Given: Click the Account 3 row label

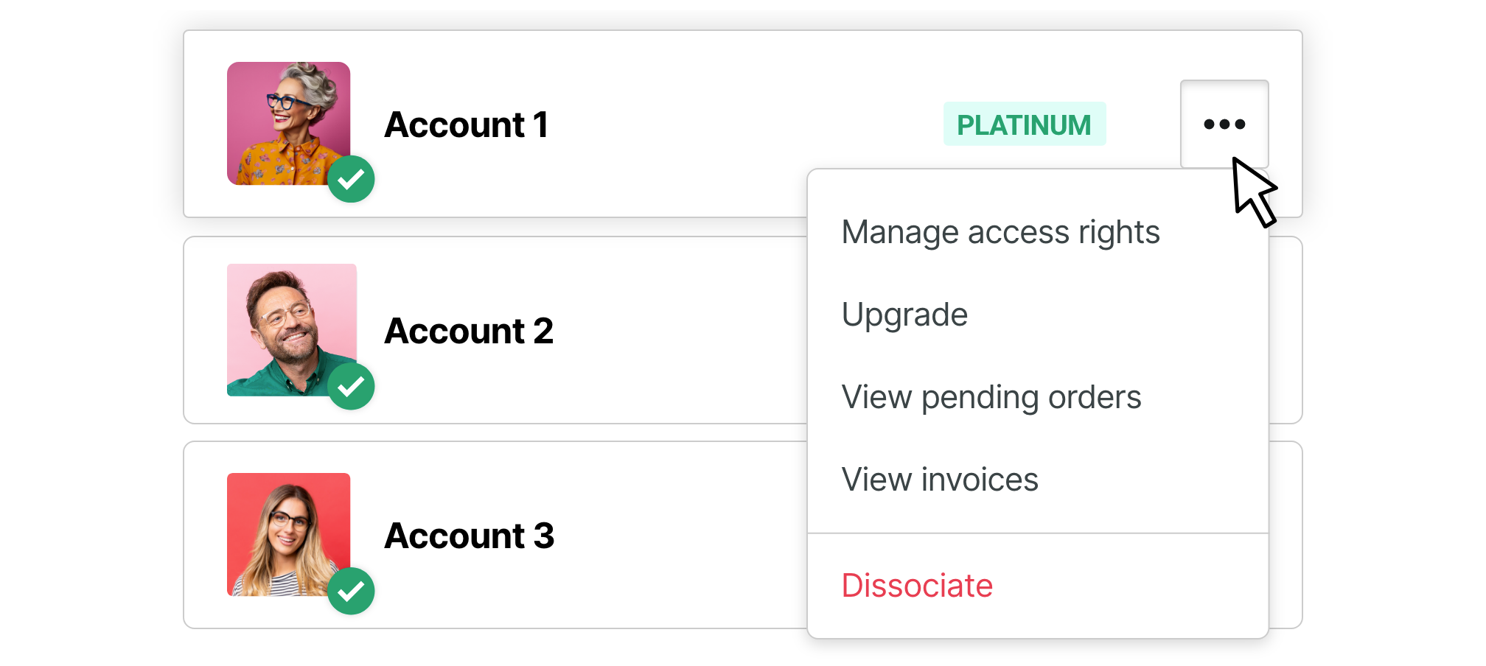Looking at the screenshot, I should point(469,535).
